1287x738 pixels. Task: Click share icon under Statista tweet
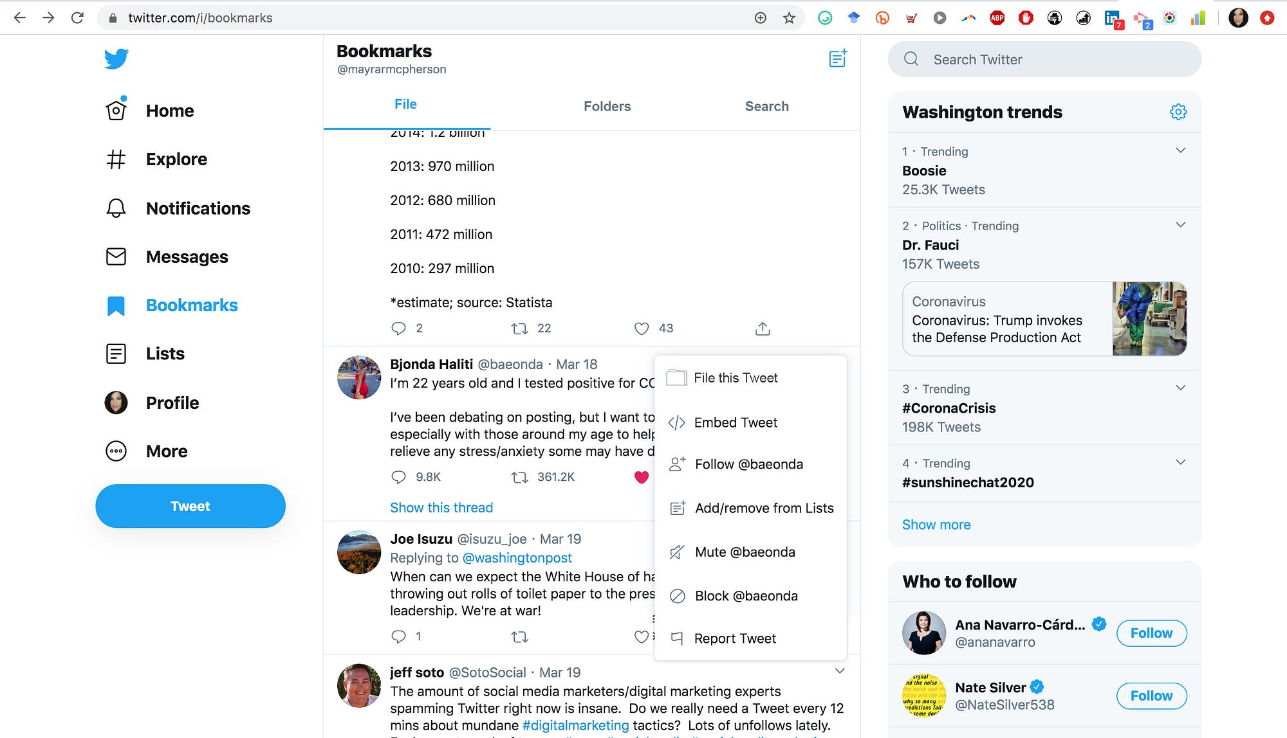click(763, 328)
